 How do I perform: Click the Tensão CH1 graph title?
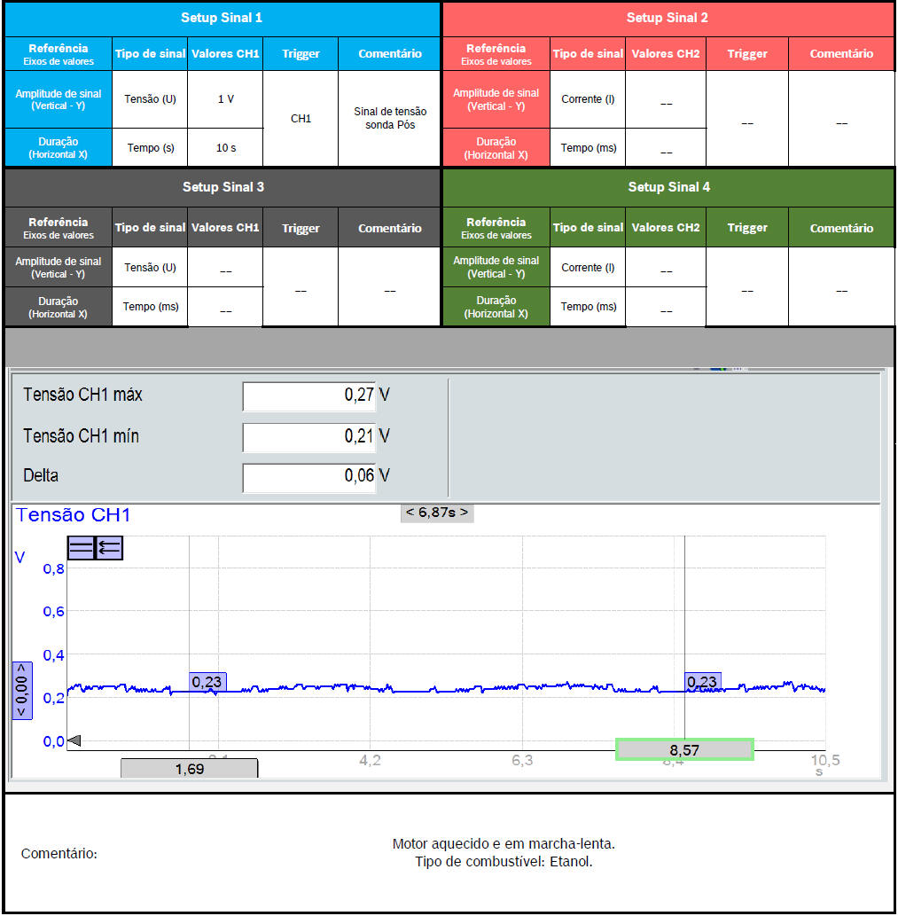click(74, 515)
